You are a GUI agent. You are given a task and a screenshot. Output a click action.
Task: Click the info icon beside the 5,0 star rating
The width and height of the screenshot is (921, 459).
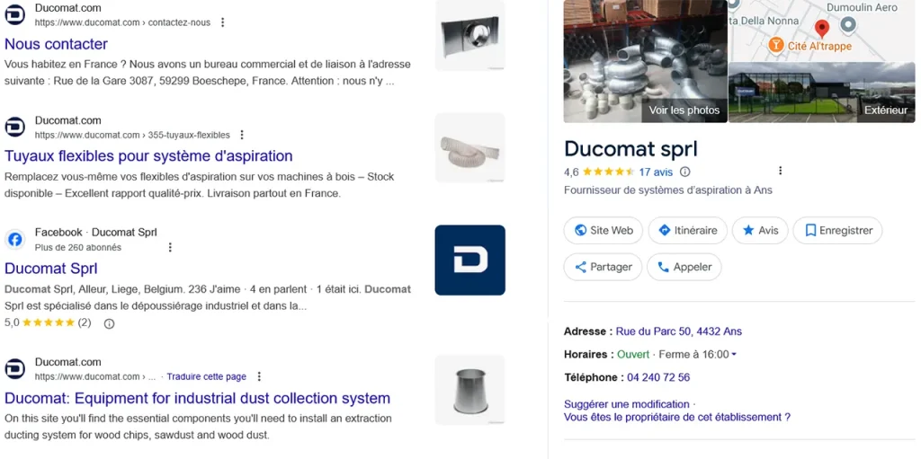point(109,323)
